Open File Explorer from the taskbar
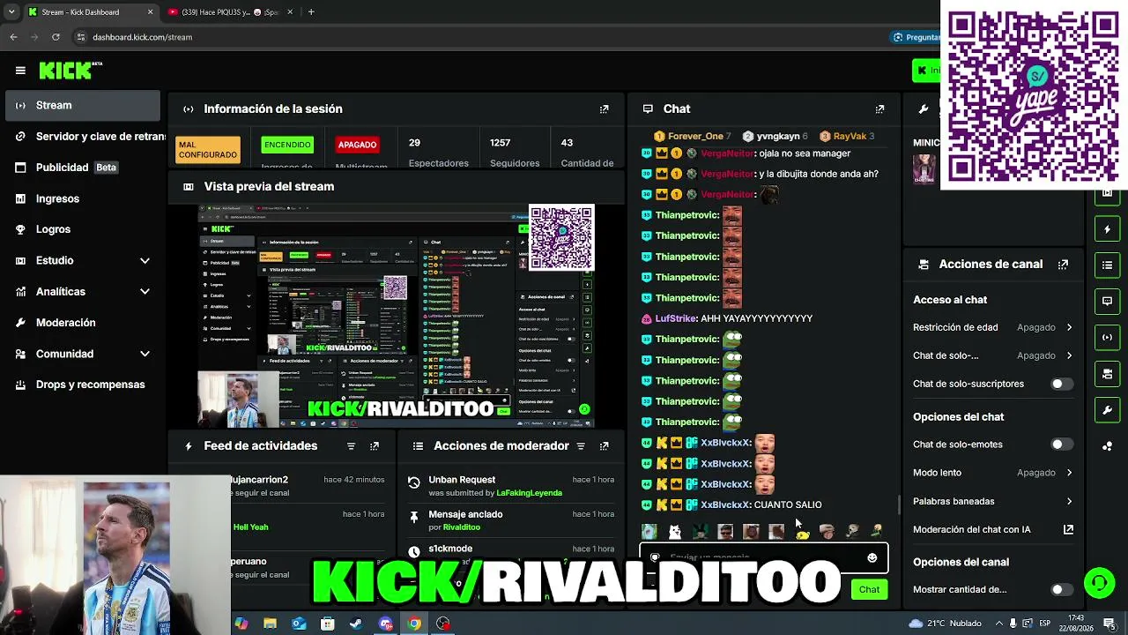Viewport: 1128px width, 635px height. tap(270, 624)
